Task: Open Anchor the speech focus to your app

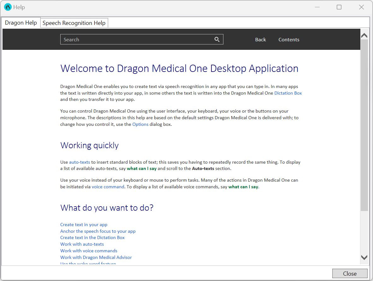Action: [x=98, y=231]
